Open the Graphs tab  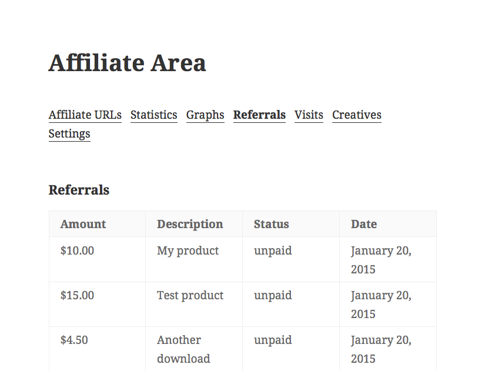click(x=205, y=115)
